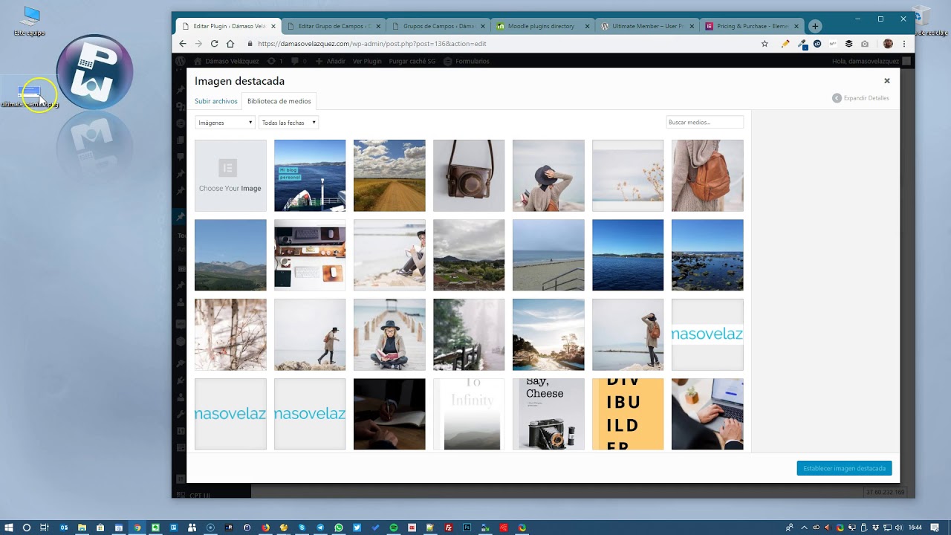Click the Buscar medios search field
Image resolution: width=951 pixels, height=535 pixels.
pyautogui.click(x=704, y=122)
